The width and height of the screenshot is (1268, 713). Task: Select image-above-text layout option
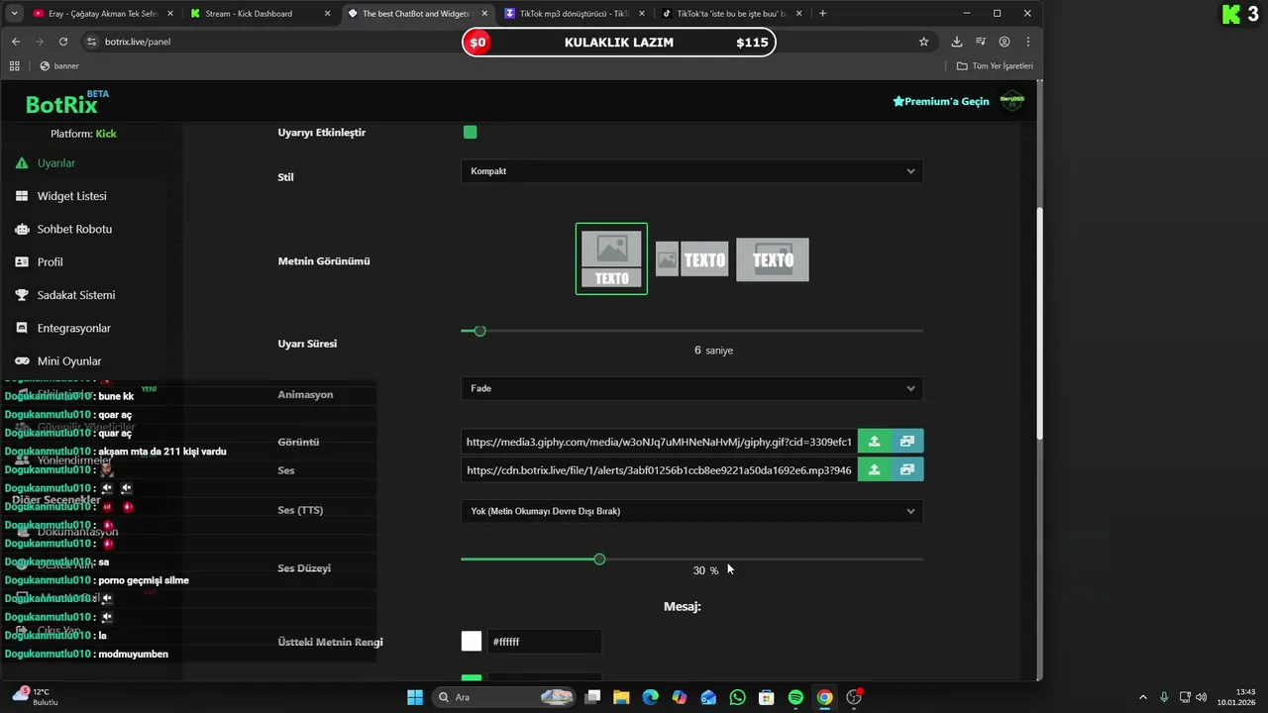click(x=611, y=258)
